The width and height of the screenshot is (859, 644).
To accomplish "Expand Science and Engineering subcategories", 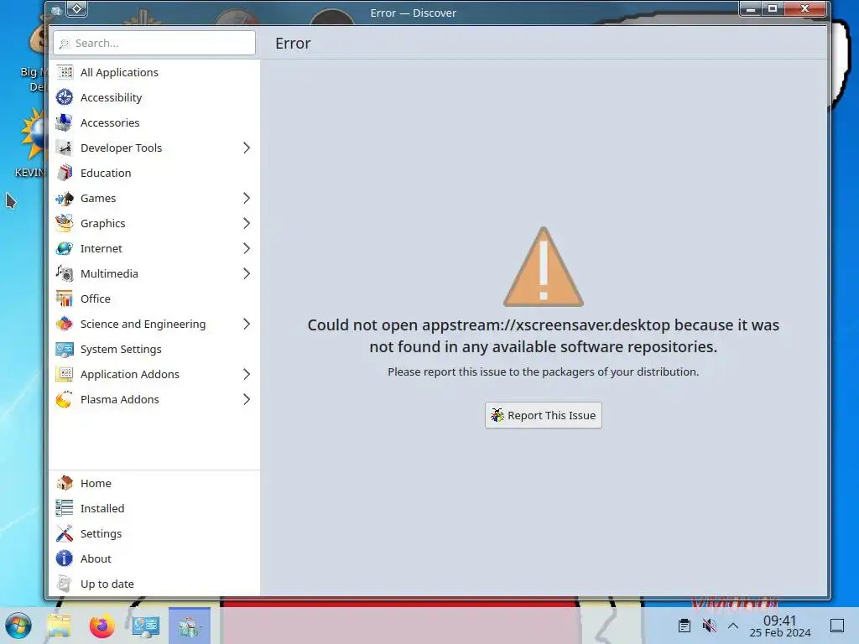I will (247, 325).
